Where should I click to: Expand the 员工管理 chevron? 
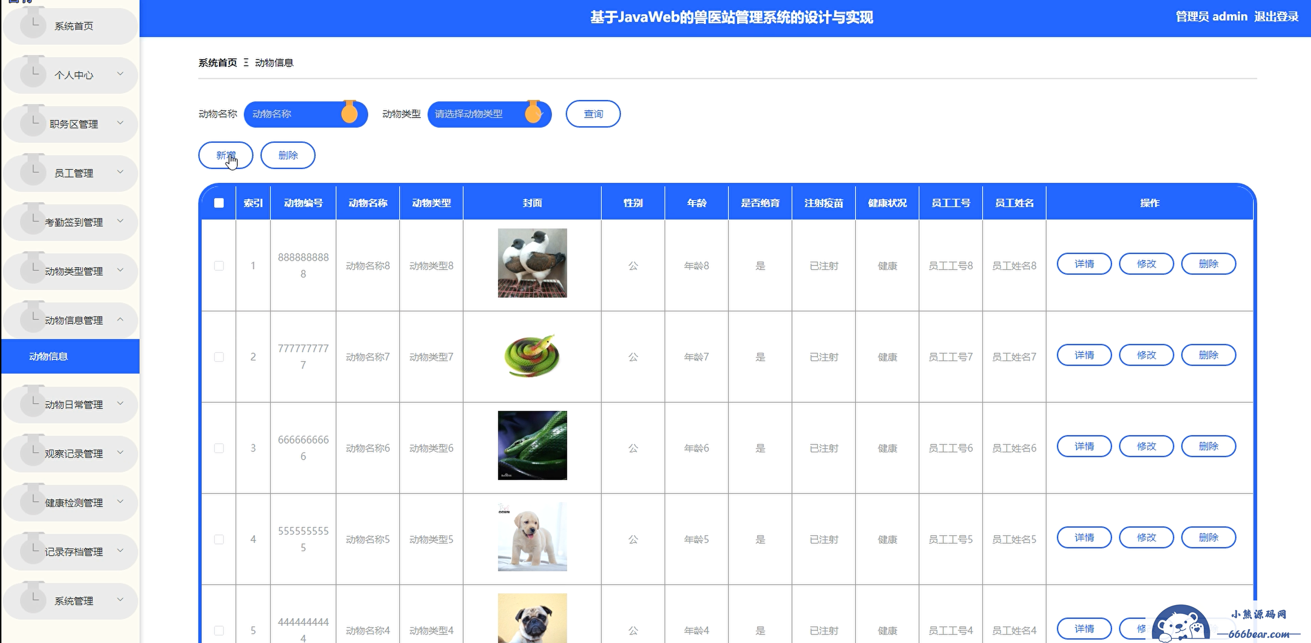coord(120,172)
